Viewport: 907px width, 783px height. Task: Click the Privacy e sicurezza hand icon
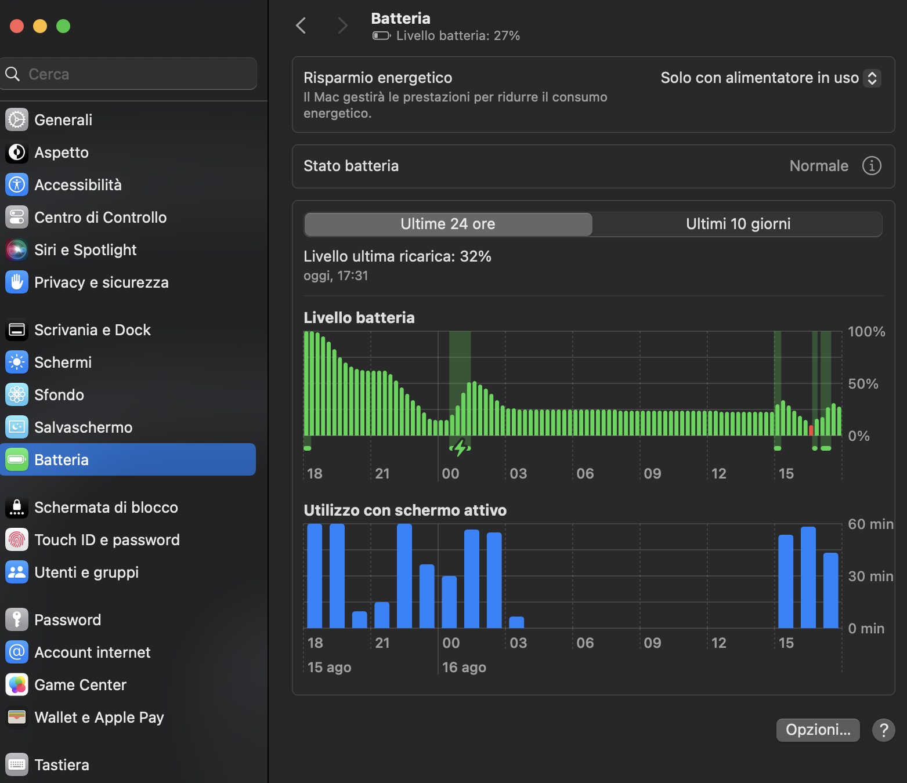tap(17, 282)
